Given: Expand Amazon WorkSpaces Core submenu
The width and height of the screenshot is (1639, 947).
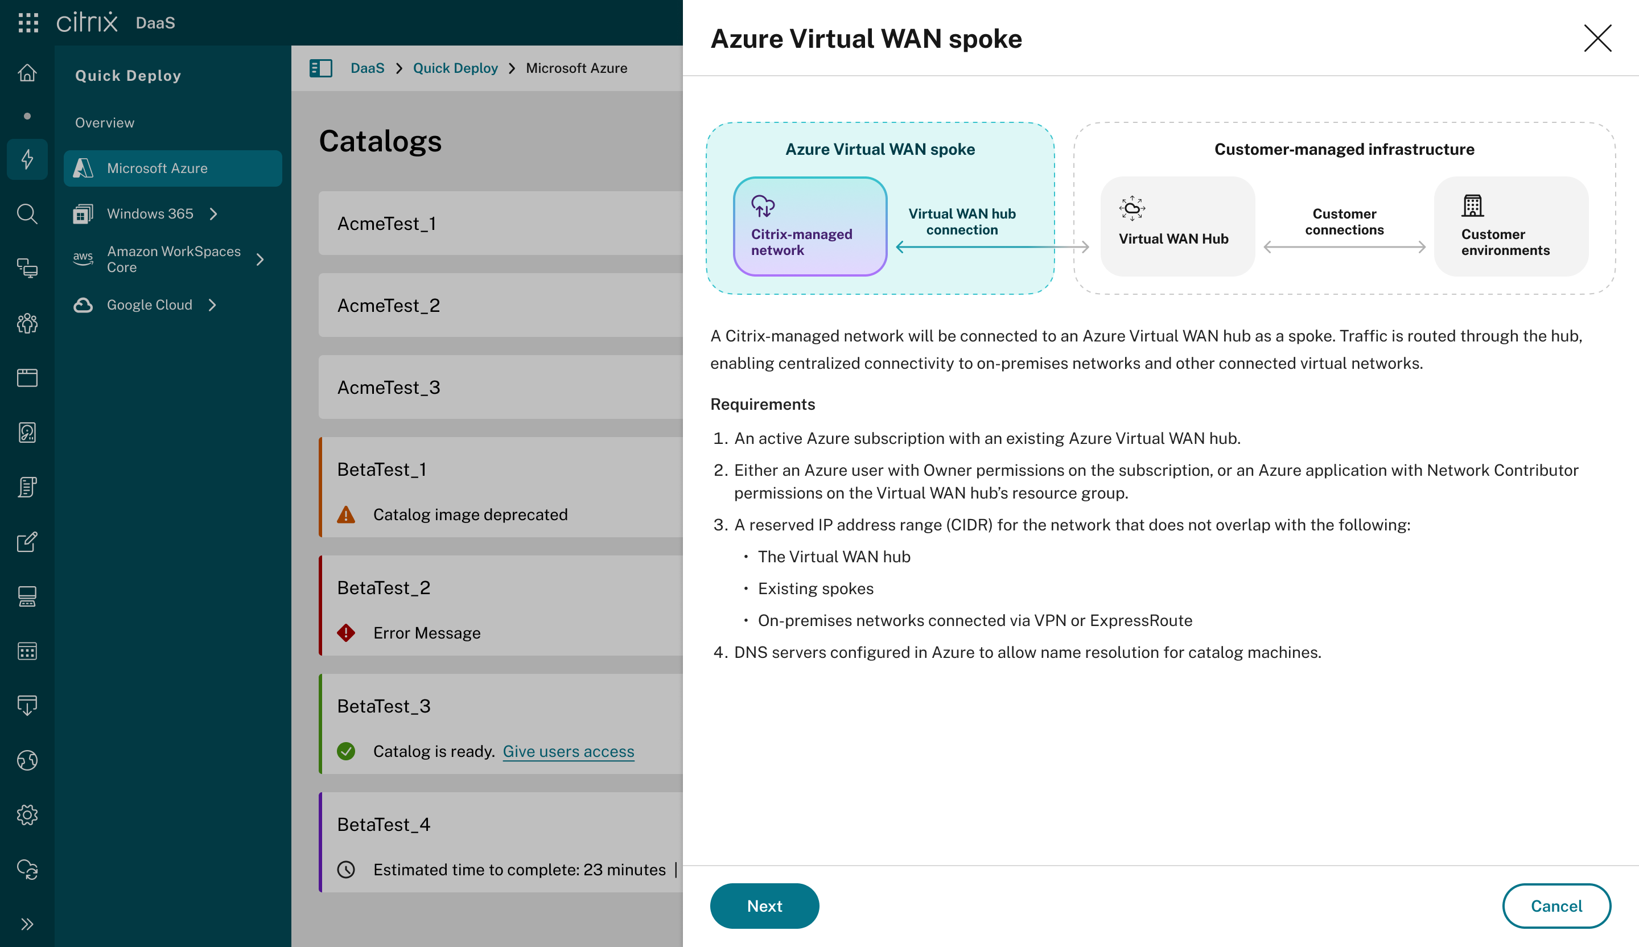Looking at the screenshot, I should click(260, 259).
